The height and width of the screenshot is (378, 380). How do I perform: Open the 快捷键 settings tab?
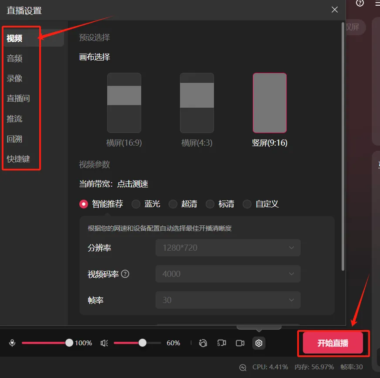(18, 159)
